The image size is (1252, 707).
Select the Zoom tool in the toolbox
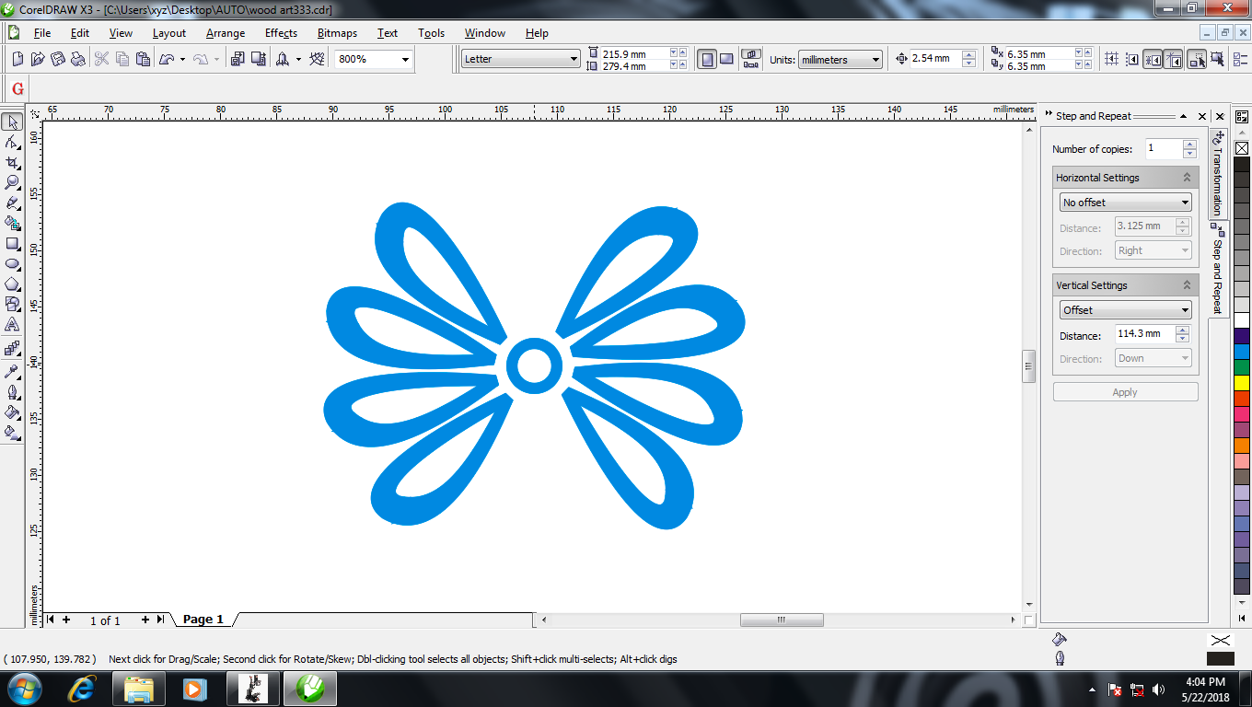[12, 182]
